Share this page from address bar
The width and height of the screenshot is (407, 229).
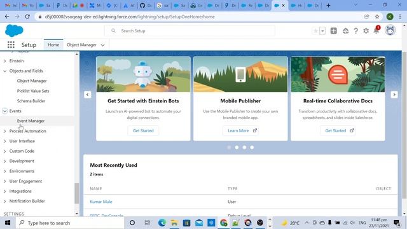tap(366, 17)
